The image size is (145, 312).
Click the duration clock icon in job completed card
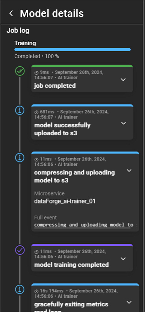point(36,72)
